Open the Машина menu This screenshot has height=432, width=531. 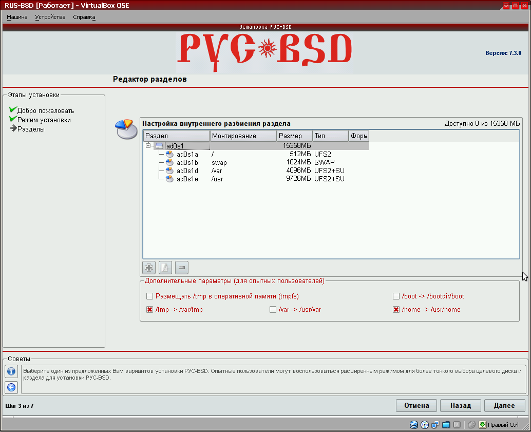click(x=17, y=17)
